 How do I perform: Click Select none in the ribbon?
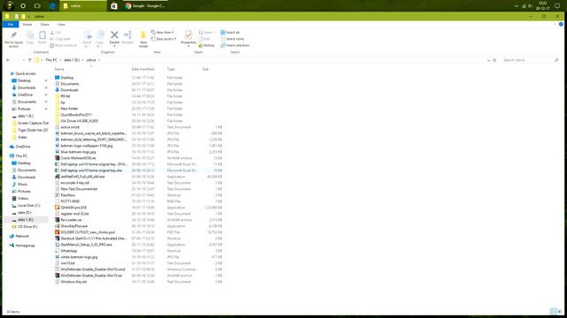click(x=232, y=39)
